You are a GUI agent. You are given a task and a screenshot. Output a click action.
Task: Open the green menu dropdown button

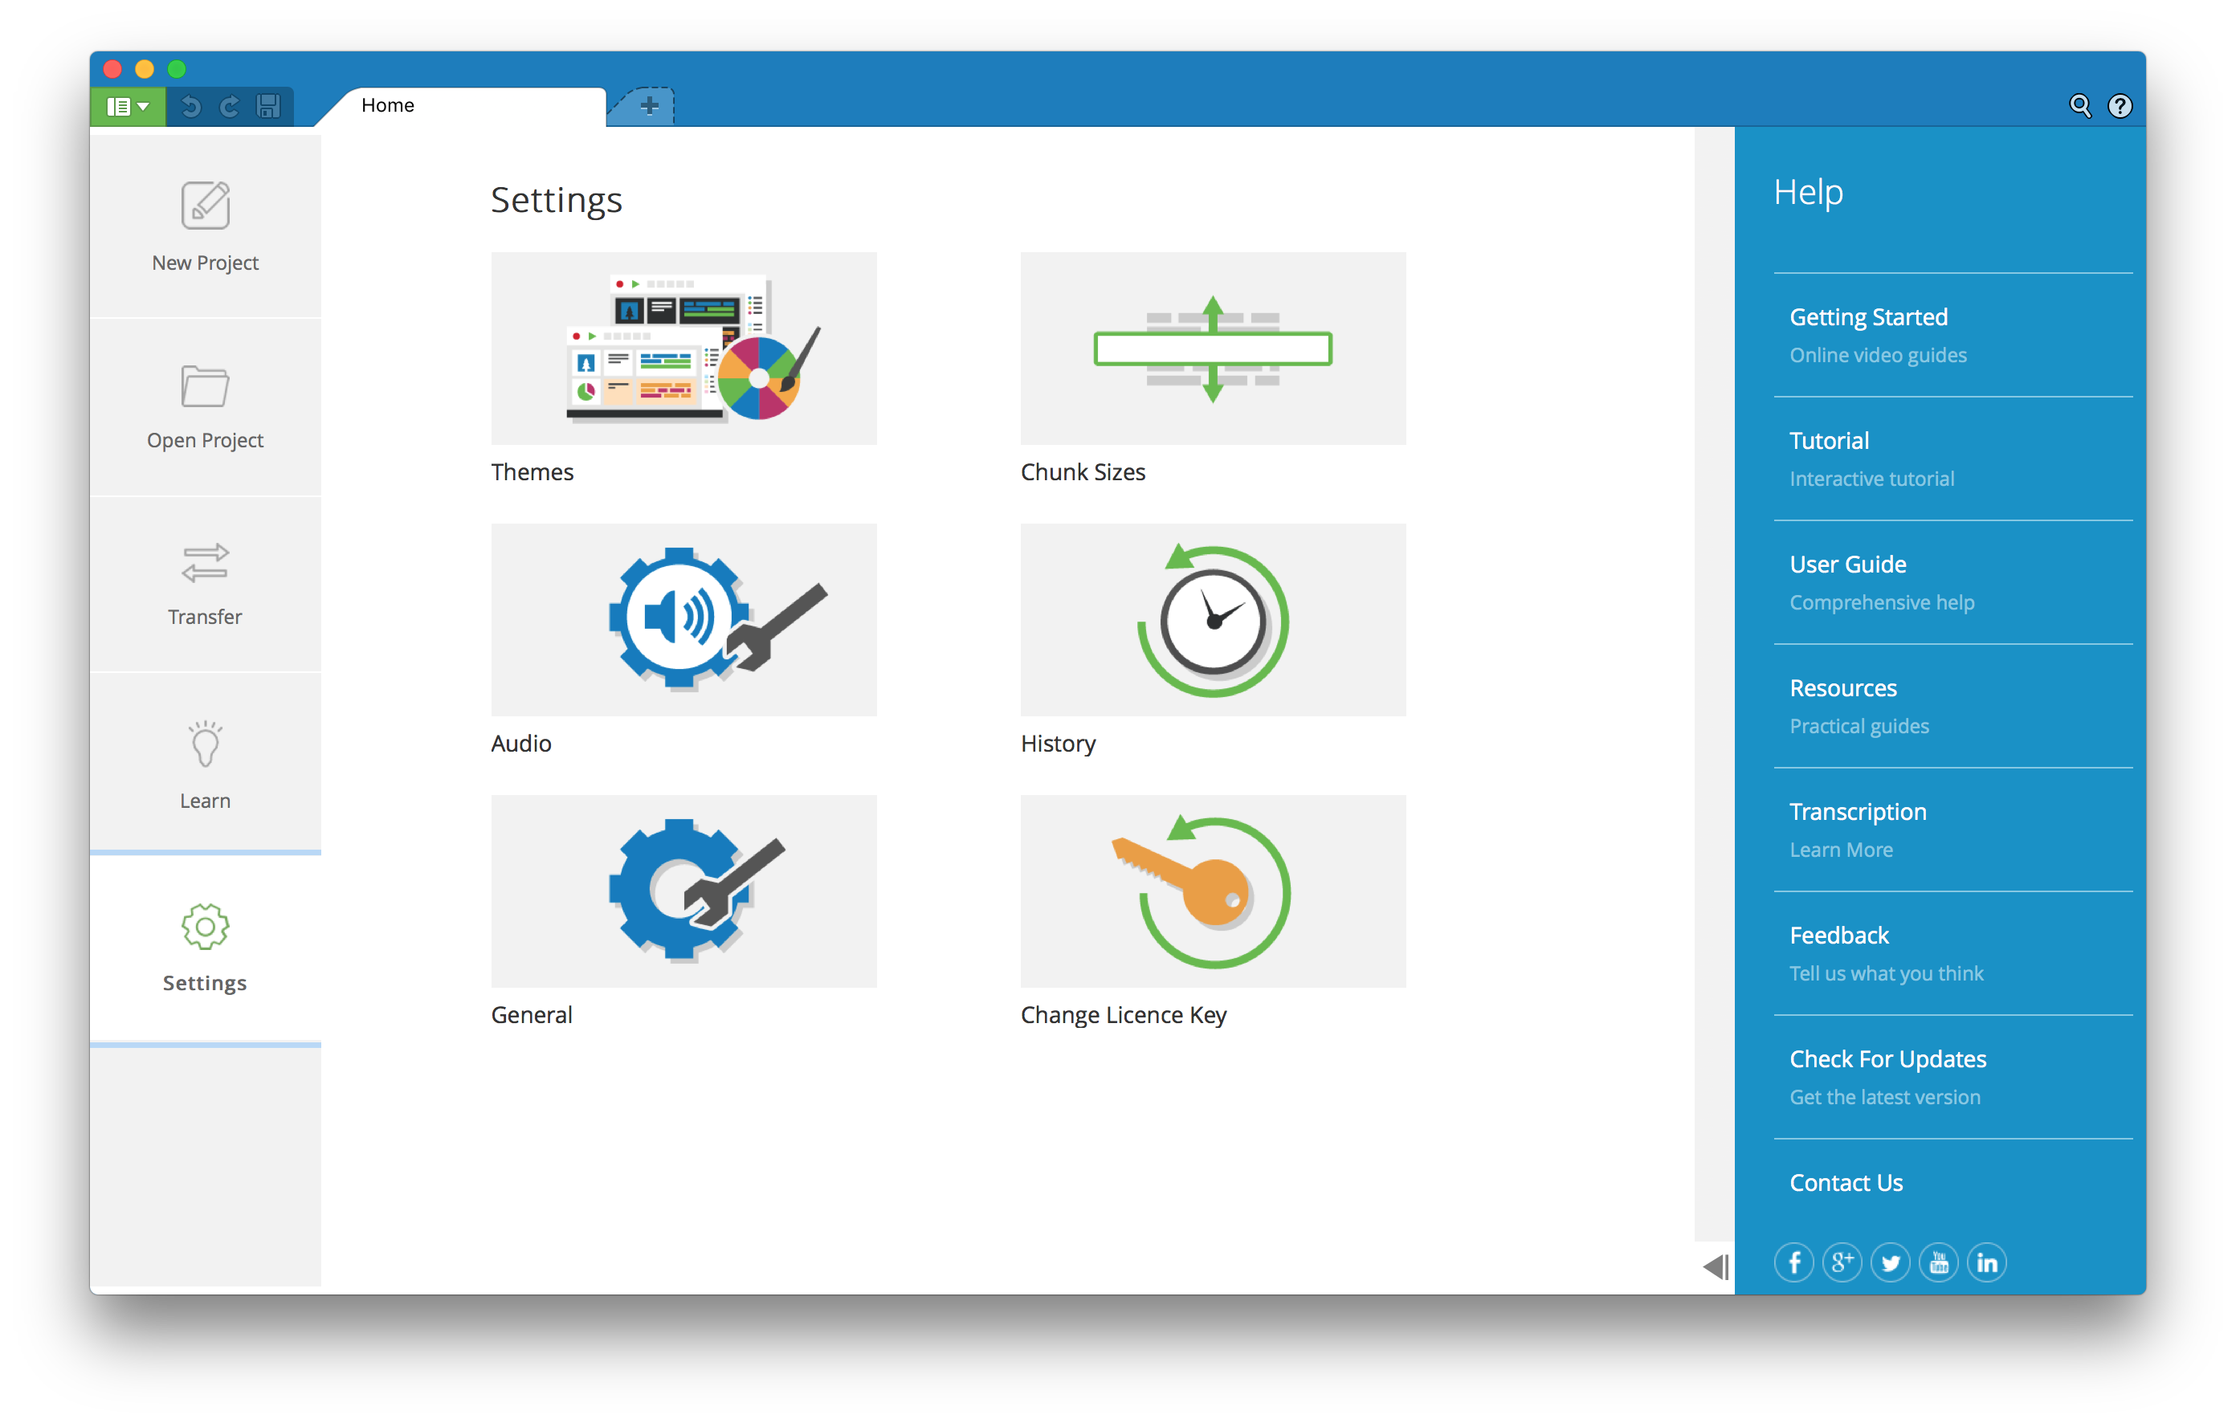[x=129, y=107]
